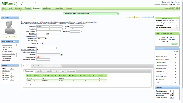The width and height of the screenshot is (183, 103).
Task: Click the green icon beside Reside en field
Action: [62, 55]
